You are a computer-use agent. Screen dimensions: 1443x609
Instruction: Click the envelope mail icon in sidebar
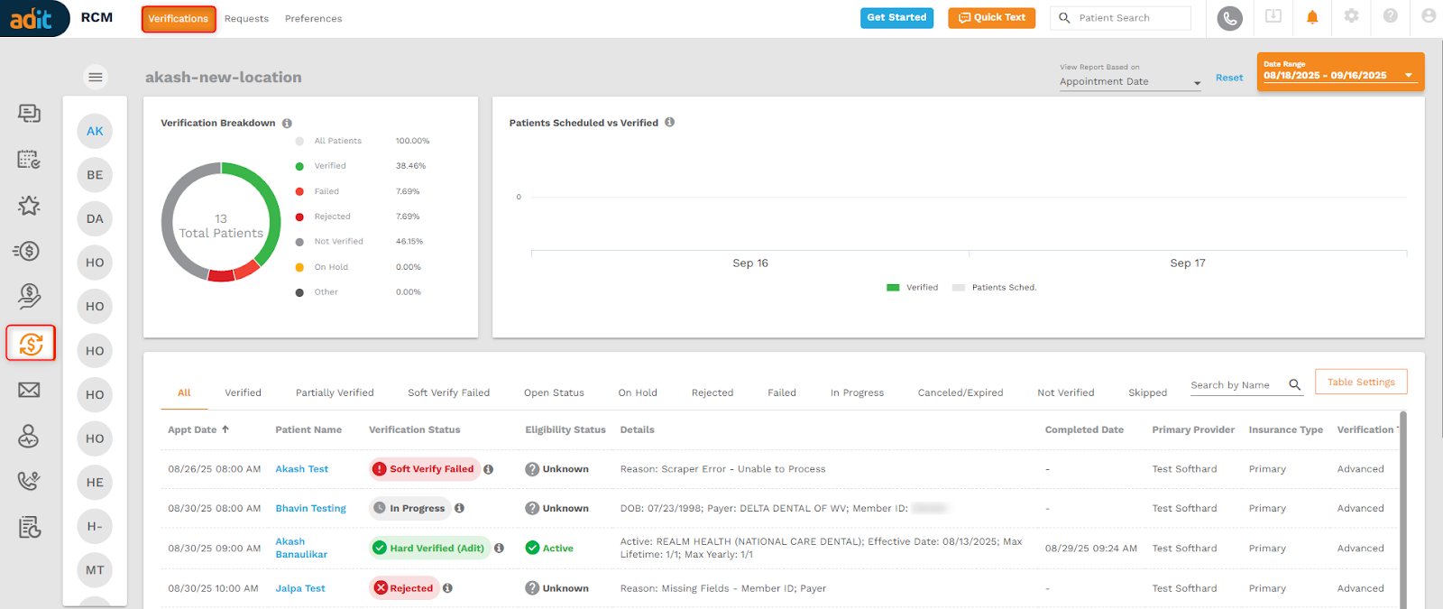click(29, 390)
